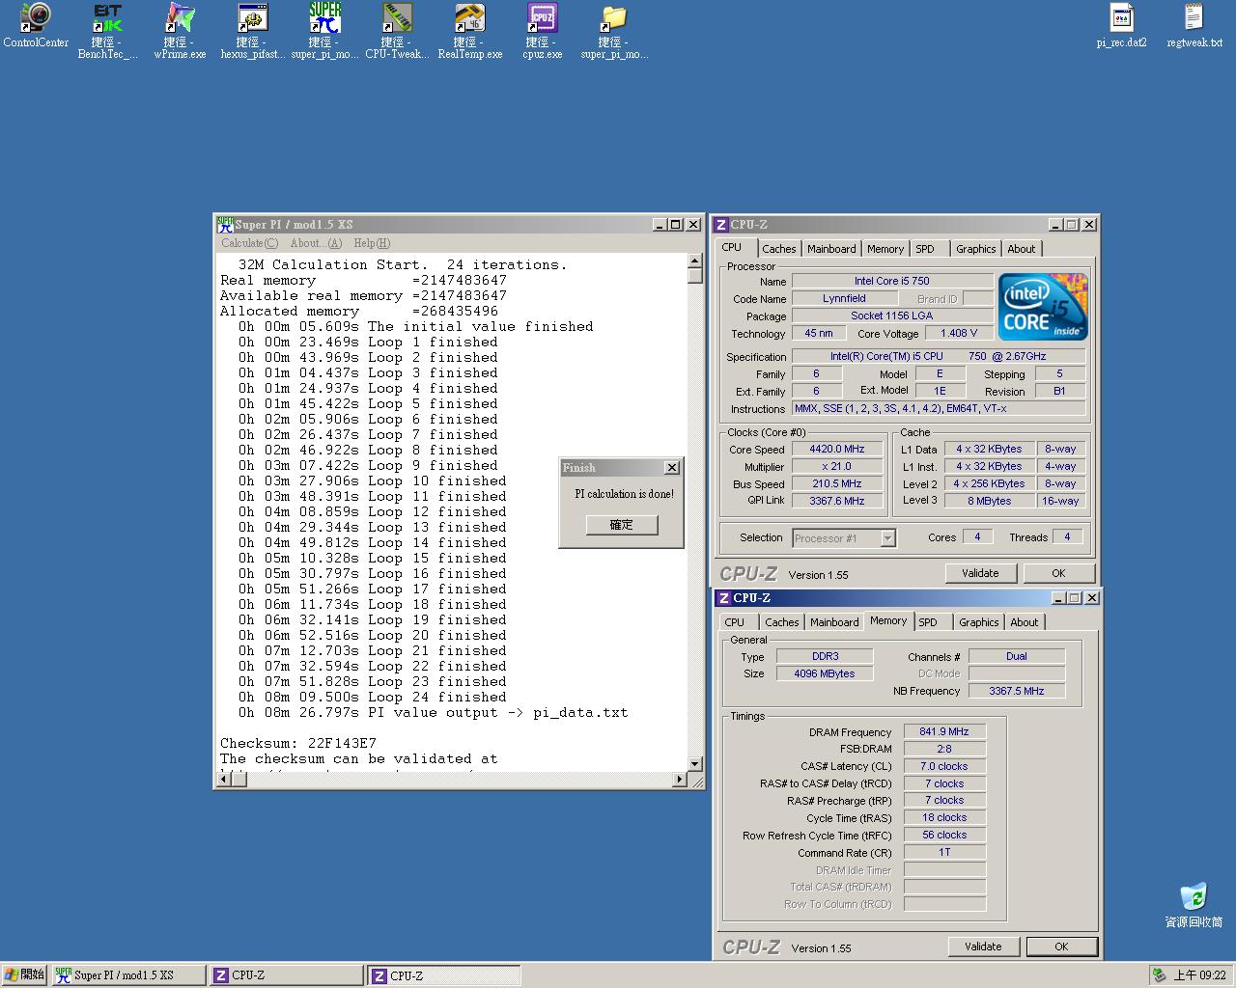The height and width of the screenshot is (988, 1236).
Task: Open the wPrime.exe desktop shortcut
Action: click(x=180, y=19)
